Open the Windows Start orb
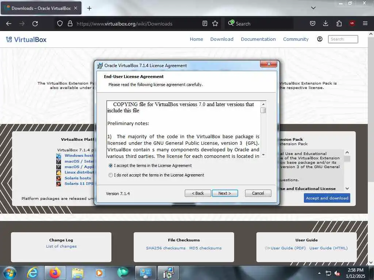Viewport: 374px width, 280px height. [x=10, y=273]
